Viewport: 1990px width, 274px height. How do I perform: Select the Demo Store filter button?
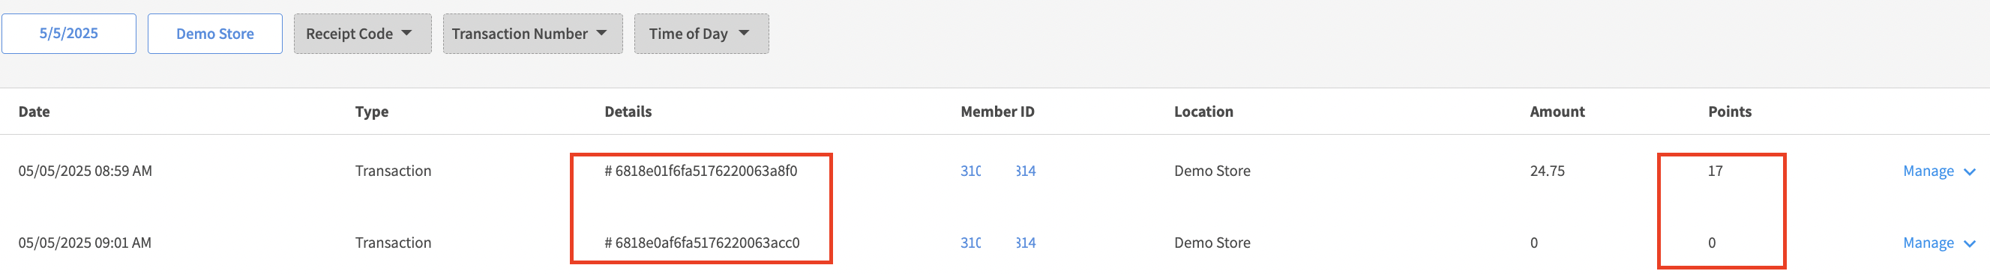(214, 34)
